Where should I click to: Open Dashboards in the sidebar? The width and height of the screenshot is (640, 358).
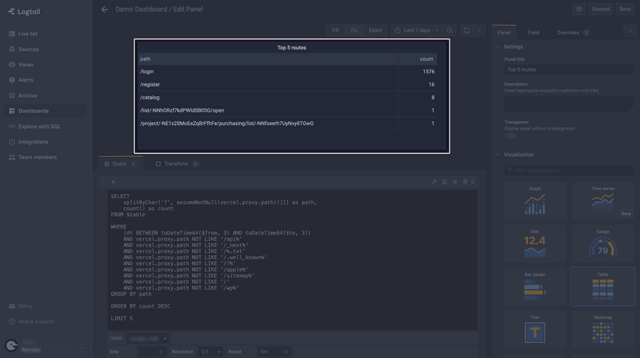click(x=45, y=111)
